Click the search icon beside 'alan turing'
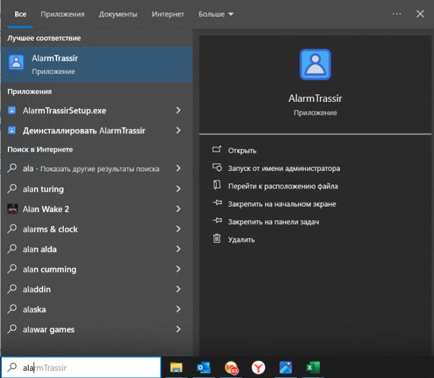This screenshot has width=434, height=378. click(12, 189)
